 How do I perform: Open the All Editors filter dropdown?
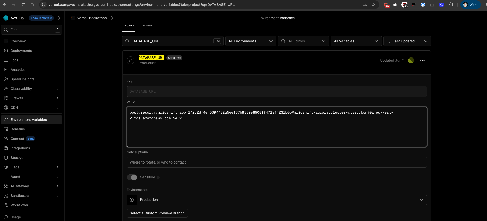pyautogui.click(x=303, y=41)
